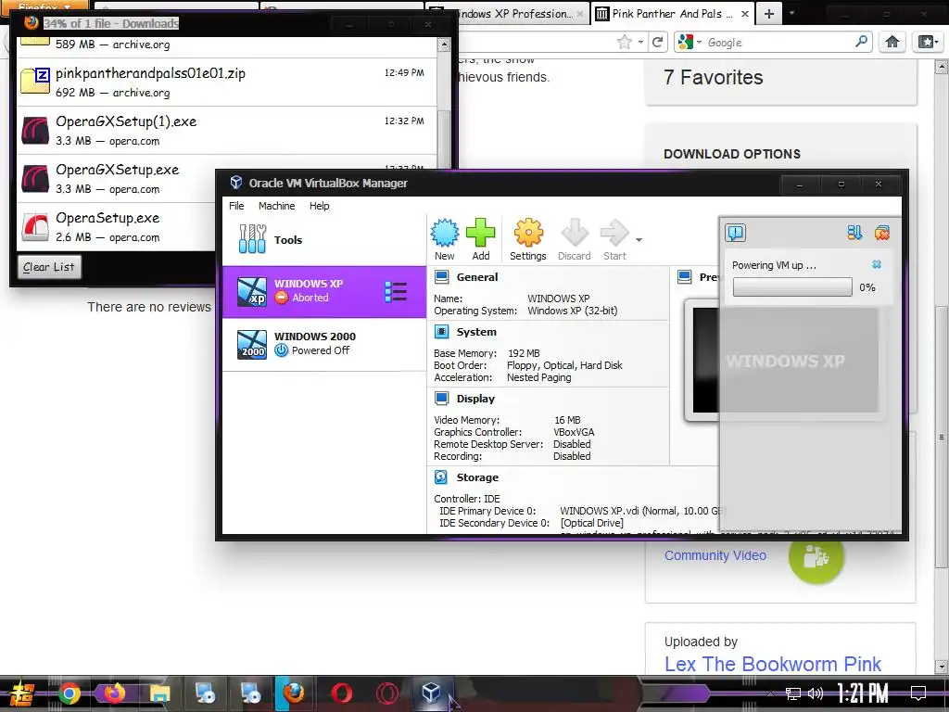949x712 pixels.
Task: Click the Display section screen icon
Action: 442,399
